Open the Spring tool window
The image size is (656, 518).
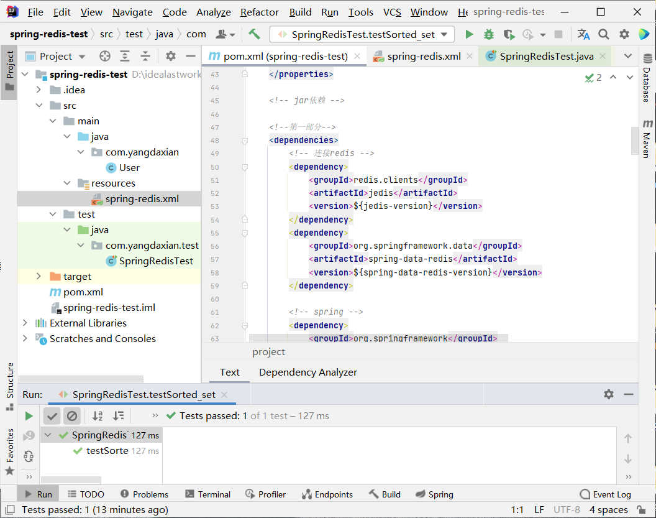(434, 494)
